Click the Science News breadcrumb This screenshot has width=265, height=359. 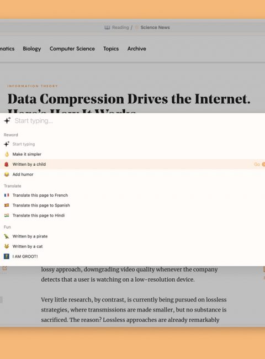click(x=155, y=28)
